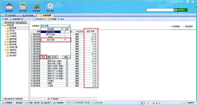Viewport: 197px width, 105px height.
Task: Tick checkbox for 客户B row
Action: pos(65,37)
